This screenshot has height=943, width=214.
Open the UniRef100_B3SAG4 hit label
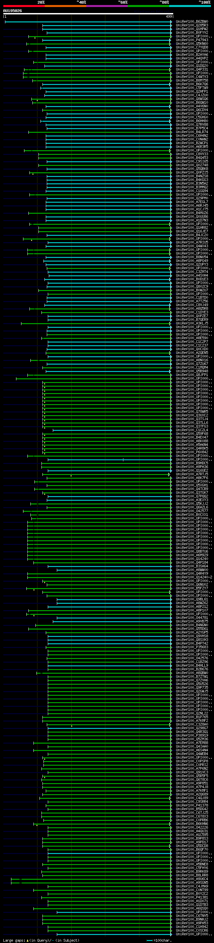click(x=192, y=566)
